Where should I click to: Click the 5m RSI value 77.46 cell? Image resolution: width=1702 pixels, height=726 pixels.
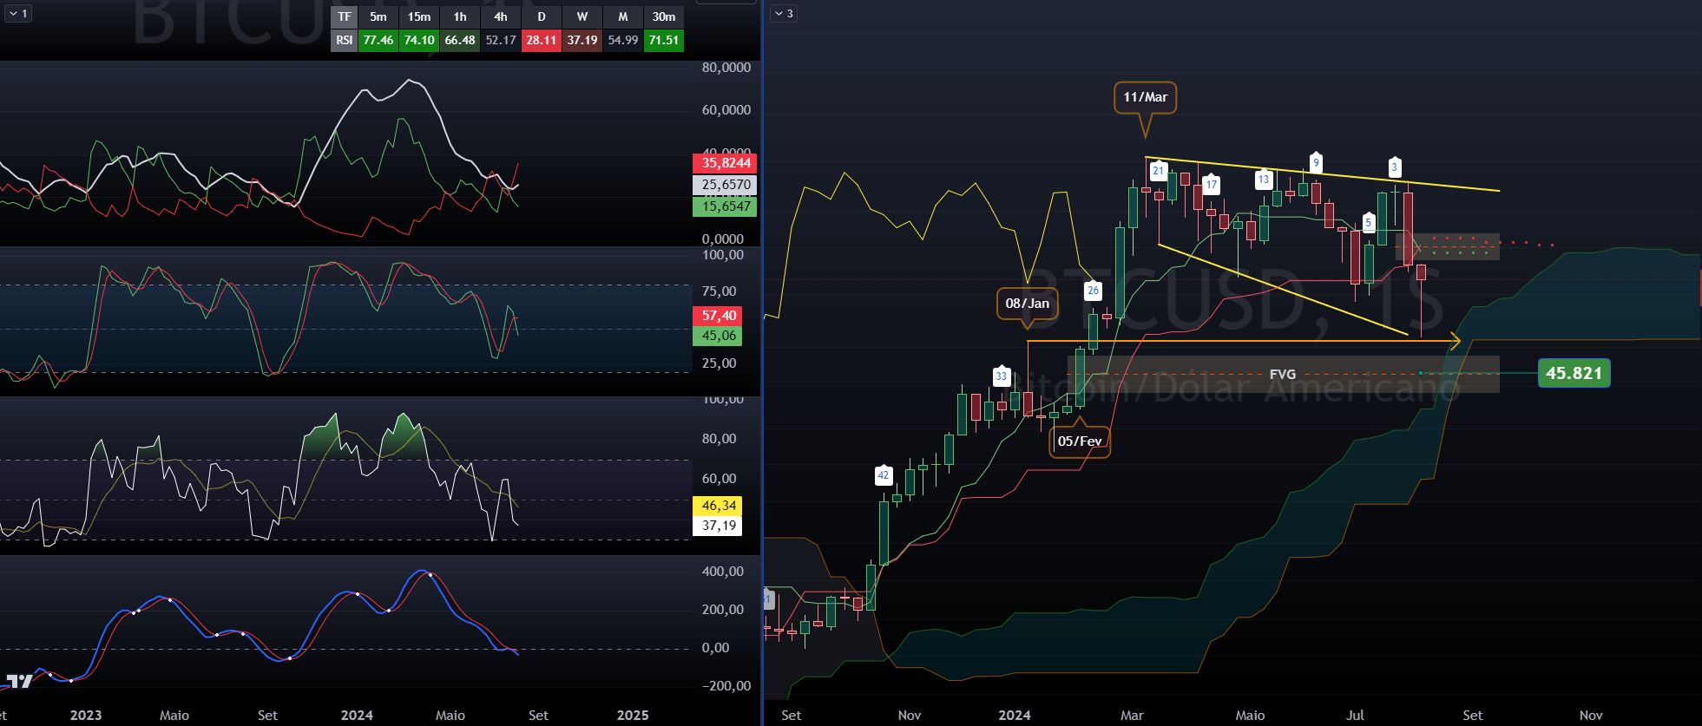tap(378, 40)
